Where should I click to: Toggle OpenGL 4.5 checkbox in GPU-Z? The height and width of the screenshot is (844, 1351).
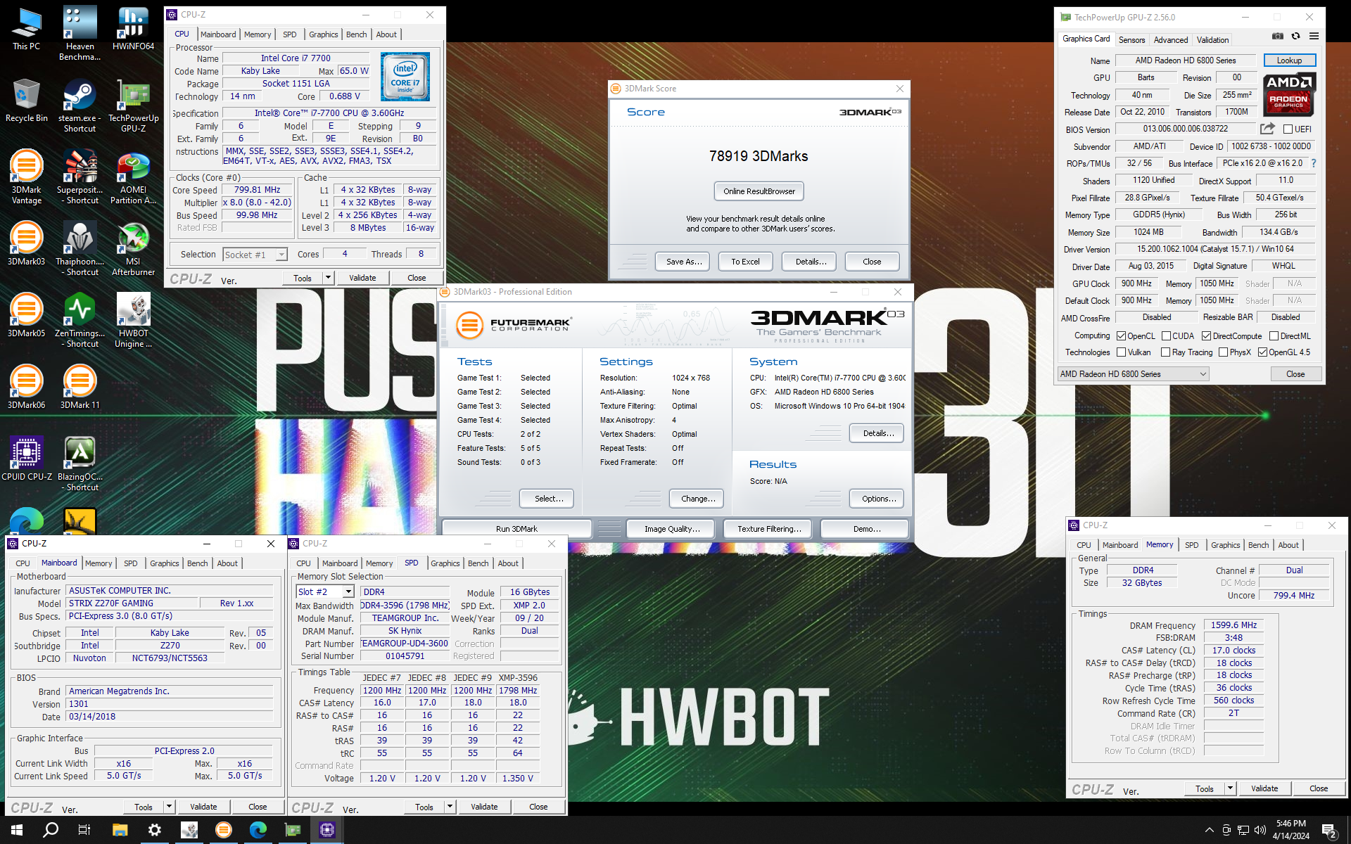click(x=1262, y=352)
